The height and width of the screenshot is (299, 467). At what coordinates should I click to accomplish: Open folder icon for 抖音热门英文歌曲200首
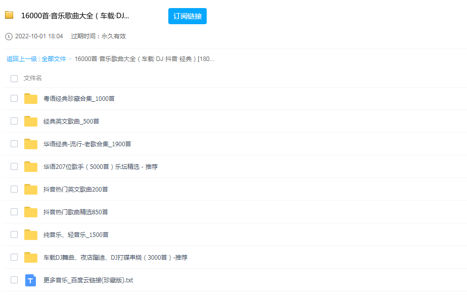click(31, 189)
